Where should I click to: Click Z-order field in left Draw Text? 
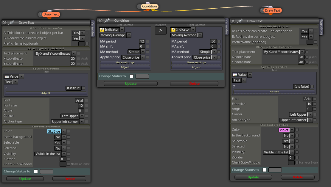63,159
